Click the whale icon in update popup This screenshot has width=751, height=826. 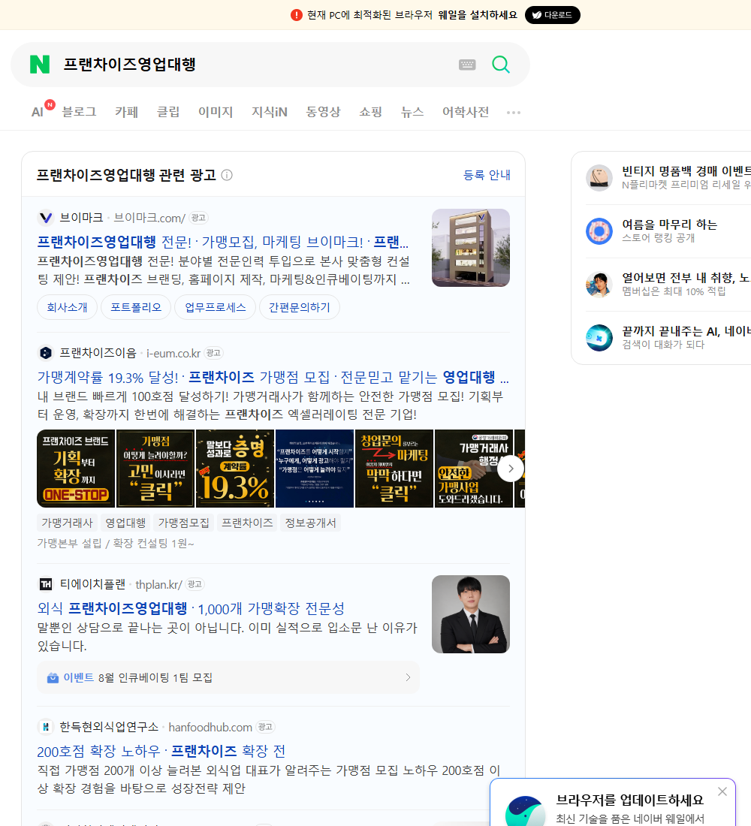(525, 811)
